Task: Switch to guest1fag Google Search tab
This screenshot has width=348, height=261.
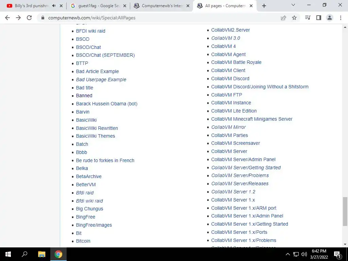Action: [98, 6]
